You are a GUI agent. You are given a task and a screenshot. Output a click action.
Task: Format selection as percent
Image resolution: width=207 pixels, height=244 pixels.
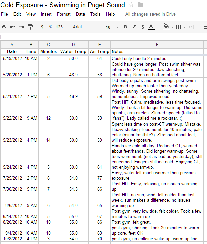[x=51, y=27]
